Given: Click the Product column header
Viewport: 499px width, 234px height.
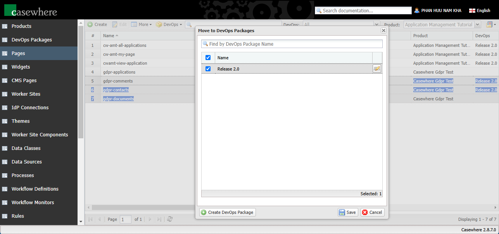Looking at the screenshot, I should coord(442,36).
